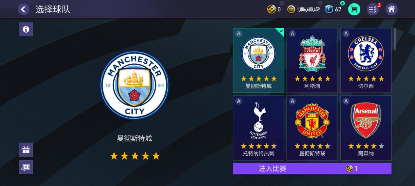Open the info icon panel
Screen dimensions: 415x186
[26, 30]
